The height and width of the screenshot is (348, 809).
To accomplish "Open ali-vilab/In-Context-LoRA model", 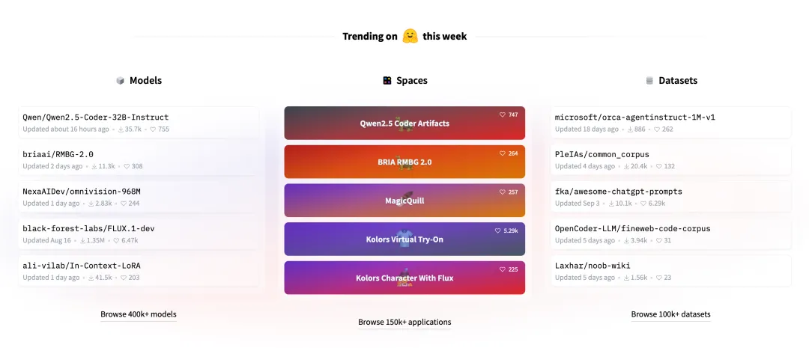I will (x=139, y=271).
